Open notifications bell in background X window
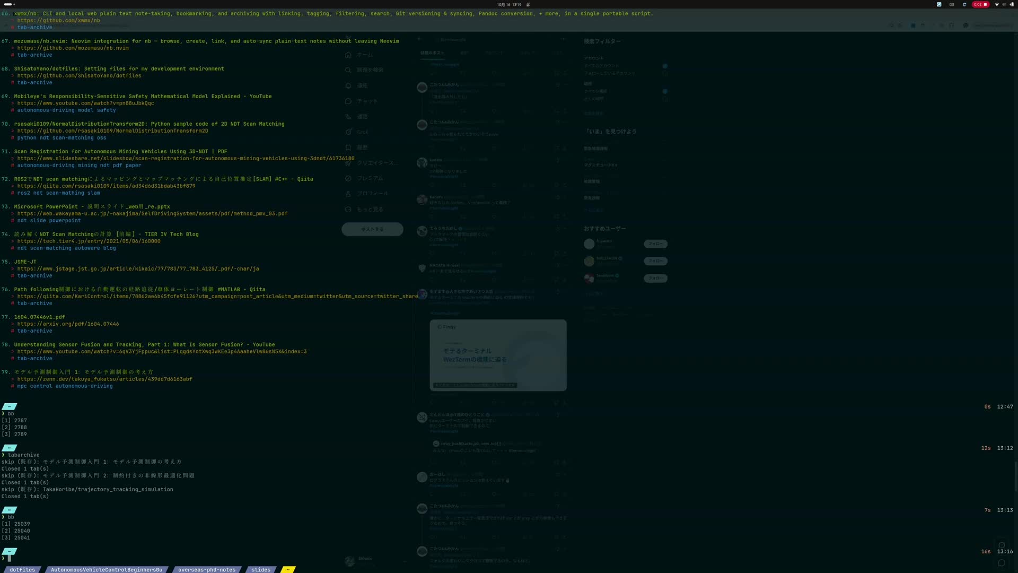Image resolution: width=1018 pixels, height=573 pixels. coord(348,85)
